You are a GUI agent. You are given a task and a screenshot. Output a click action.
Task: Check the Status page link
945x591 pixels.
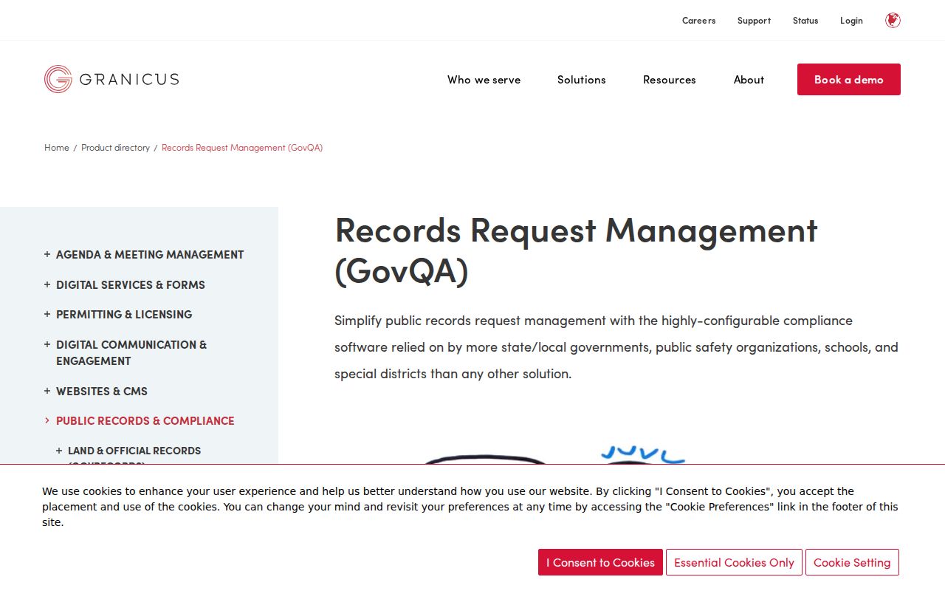pyautogui.click(x=805, y=21)
